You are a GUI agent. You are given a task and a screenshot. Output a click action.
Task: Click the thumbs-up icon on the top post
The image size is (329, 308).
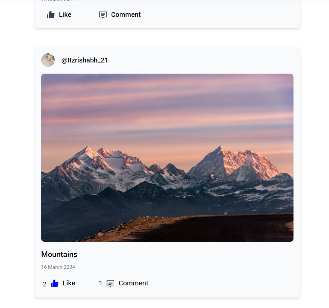51,15
